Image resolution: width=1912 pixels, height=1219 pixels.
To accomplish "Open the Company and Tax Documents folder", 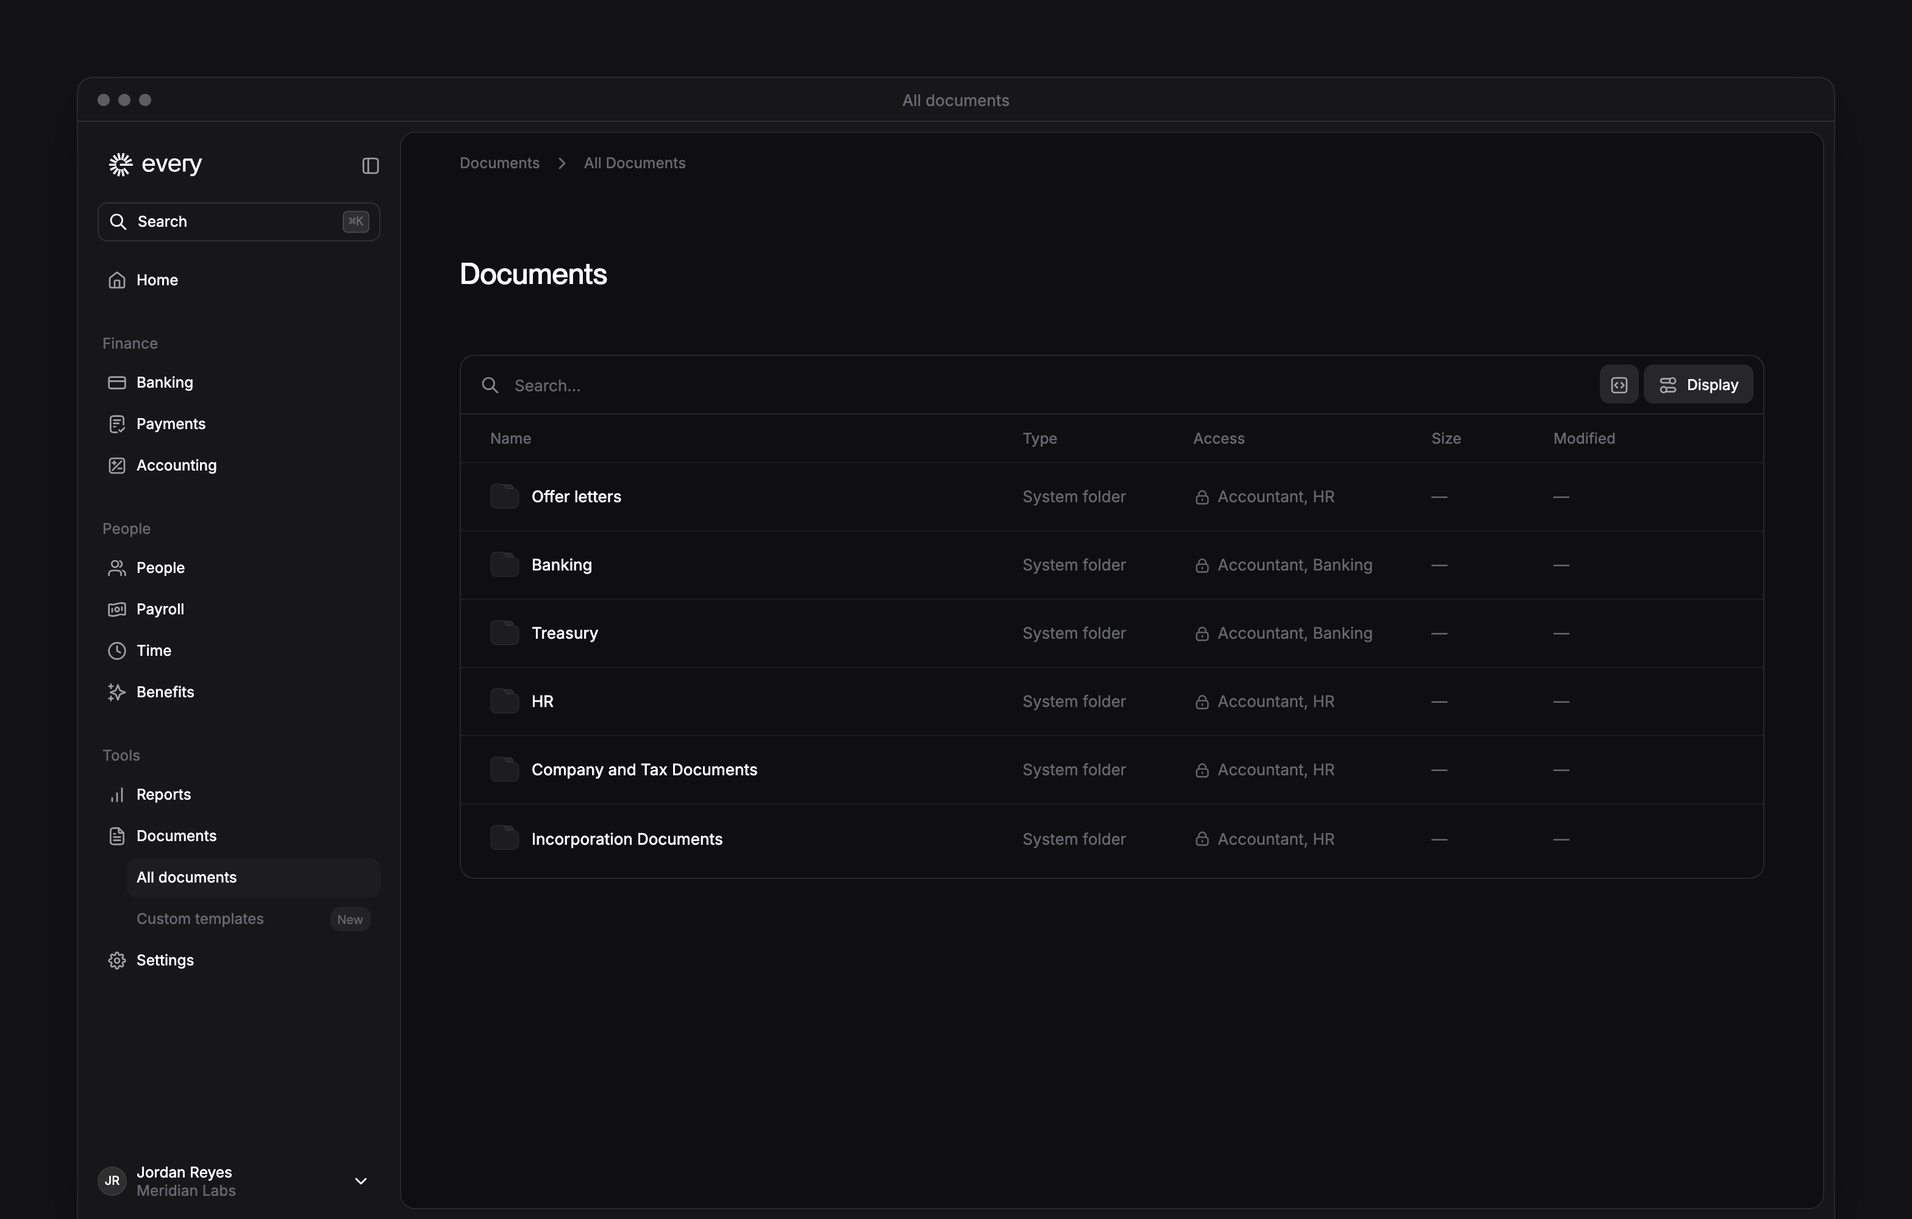I will [644, 770].
